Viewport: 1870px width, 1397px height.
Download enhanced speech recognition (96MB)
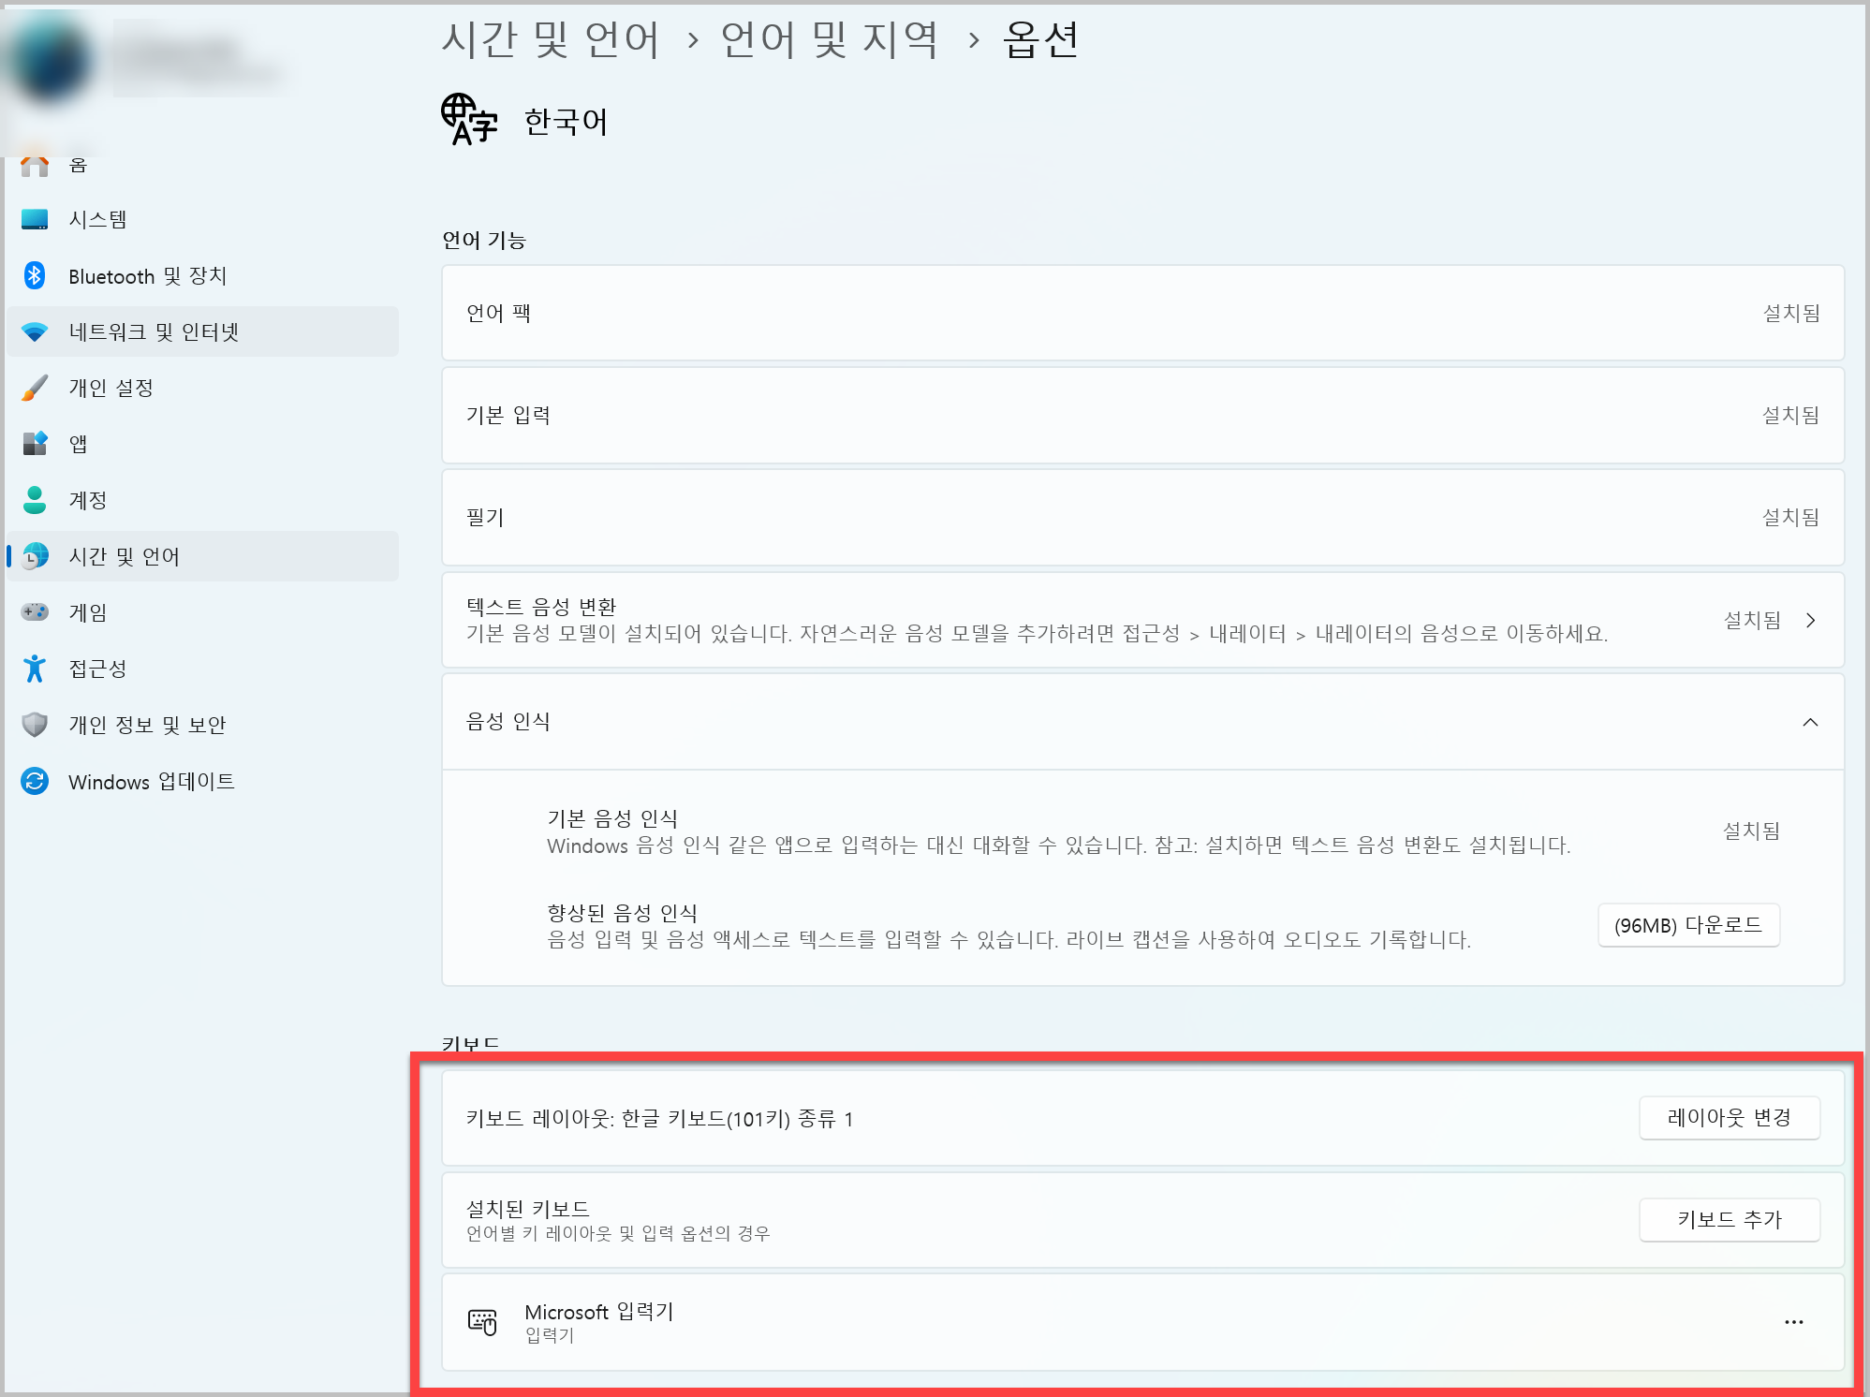1687,925
